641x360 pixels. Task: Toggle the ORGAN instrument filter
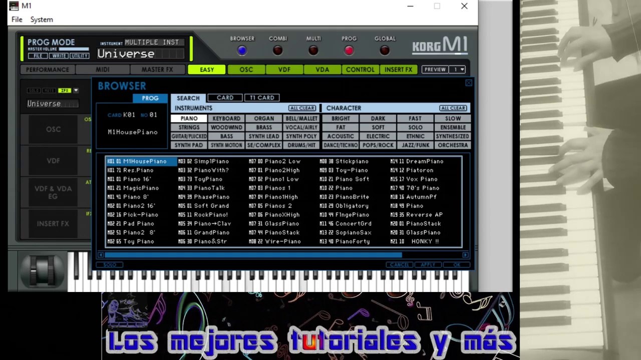(264, 118)
